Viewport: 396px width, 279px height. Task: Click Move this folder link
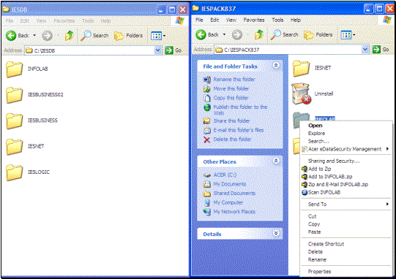pyautogui.click(x=231, y=88)
